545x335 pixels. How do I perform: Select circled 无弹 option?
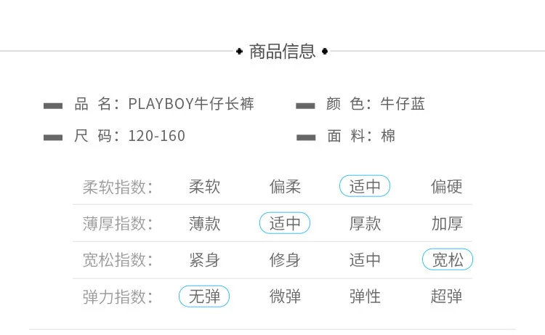coord(204,296)
